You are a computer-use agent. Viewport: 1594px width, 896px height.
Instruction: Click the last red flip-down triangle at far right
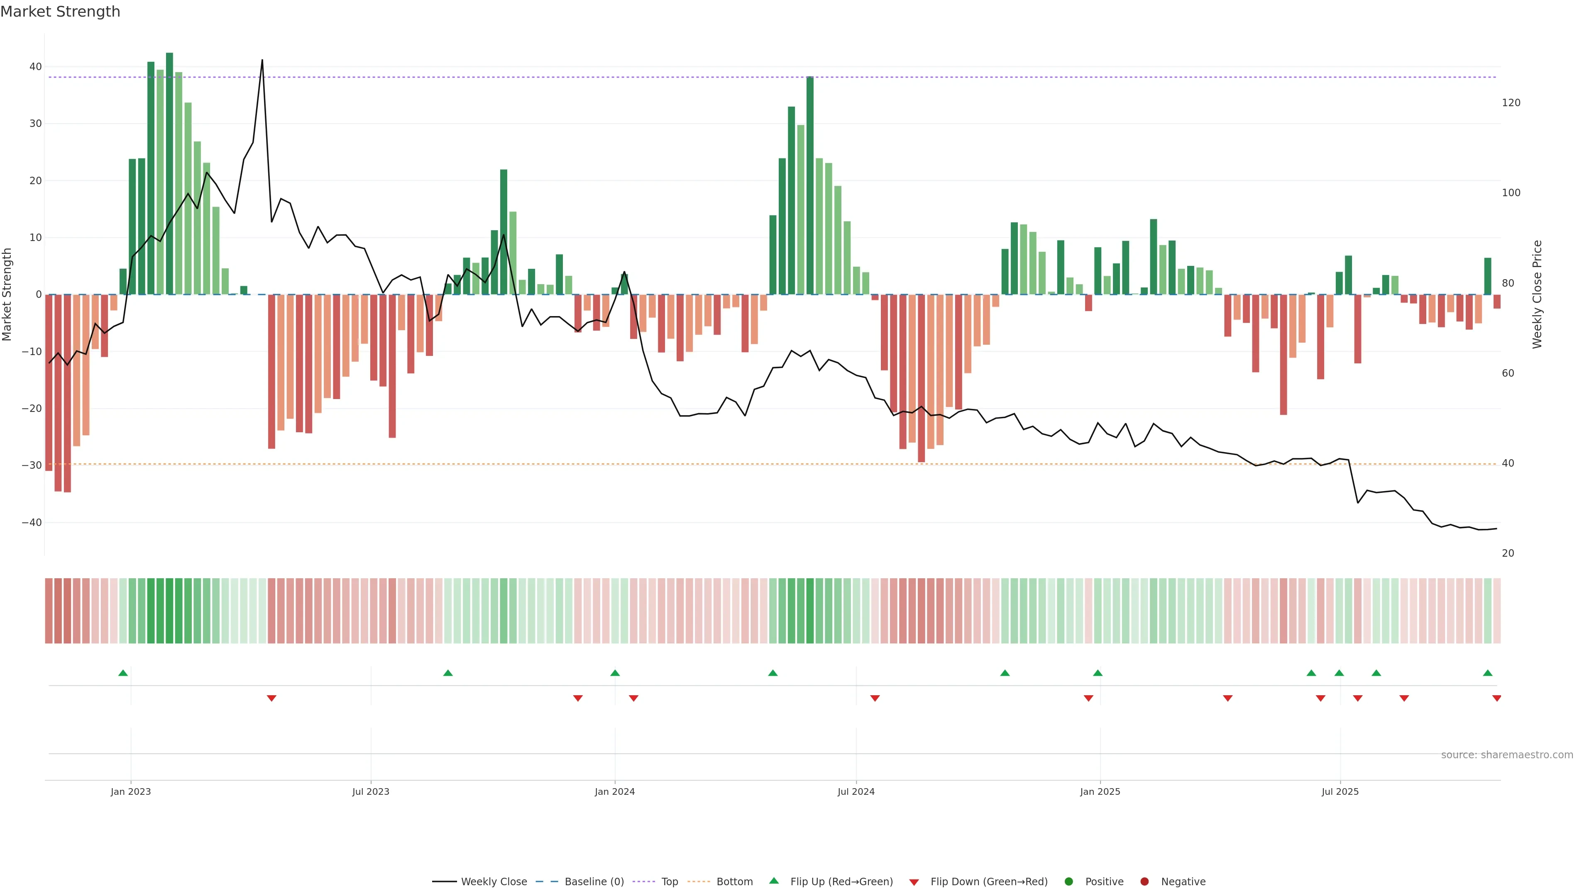[1496, 698]
